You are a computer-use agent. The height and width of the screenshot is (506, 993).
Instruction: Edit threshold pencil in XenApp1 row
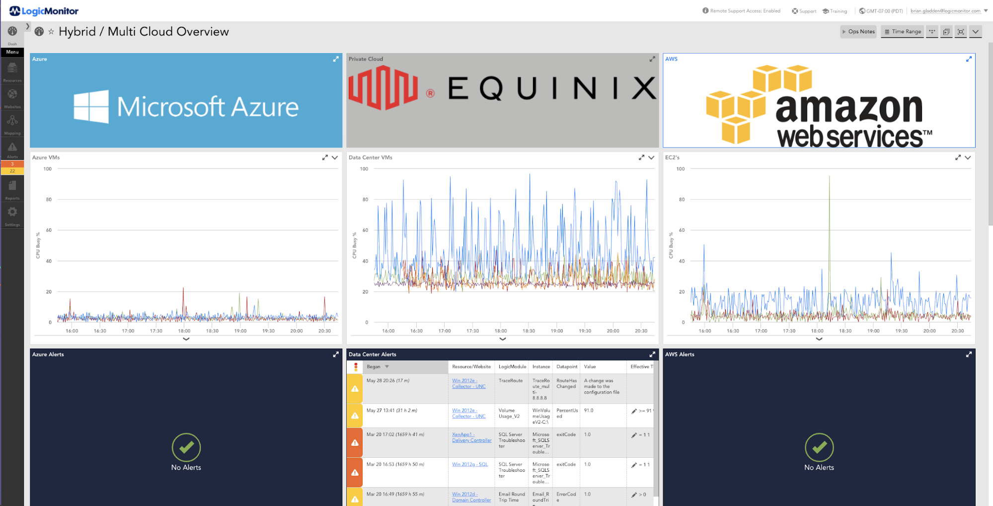pos(634,435)
